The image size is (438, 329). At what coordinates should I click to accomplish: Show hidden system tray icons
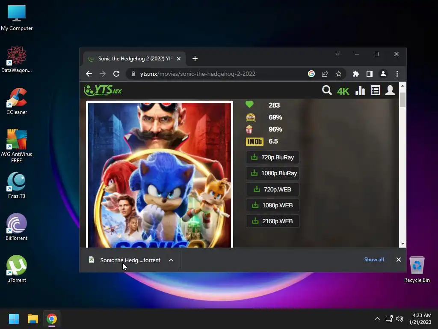[377, 319]
